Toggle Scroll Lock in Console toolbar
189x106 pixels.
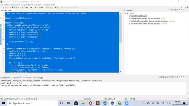[167, 77]
